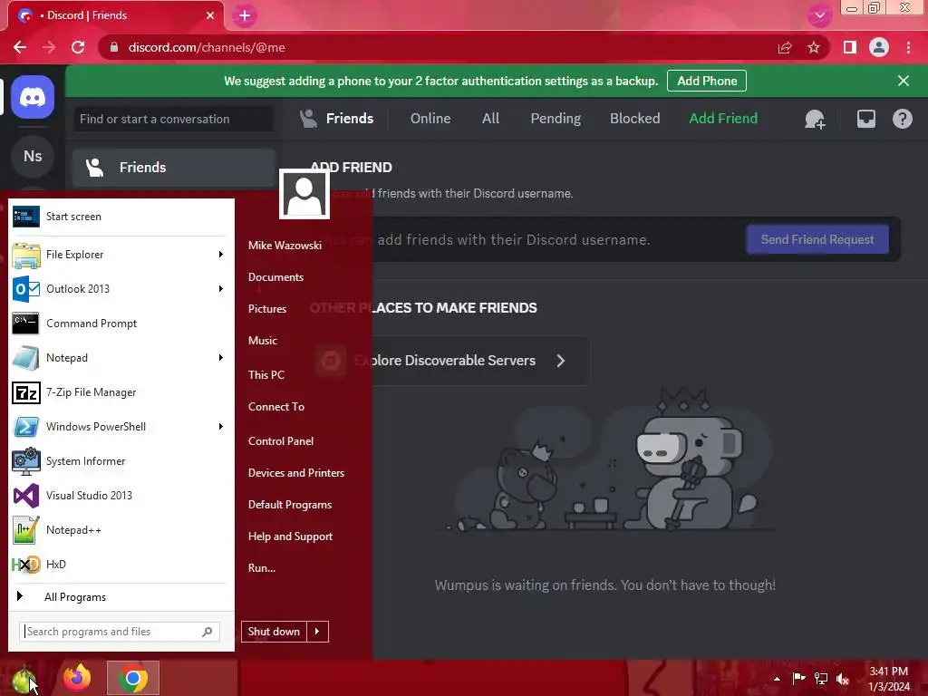Focus the Search programs and files box
Viewport: 928px width, 696px height.
pos(120,632)
